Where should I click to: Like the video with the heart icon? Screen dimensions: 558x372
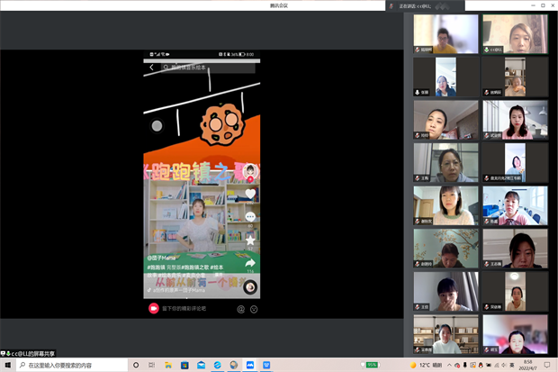250,194
